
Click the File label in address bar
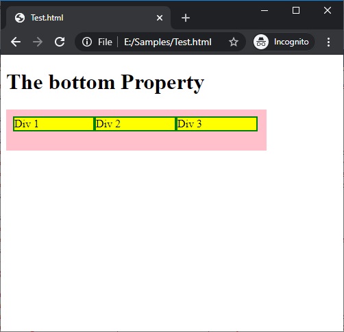(x=105, y=42)
